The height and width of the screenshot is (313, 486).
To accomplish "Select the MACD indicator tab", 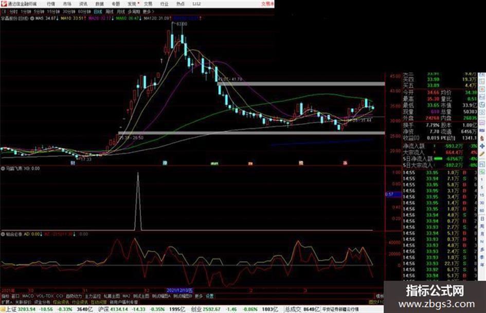I will (x=28, y=296).
